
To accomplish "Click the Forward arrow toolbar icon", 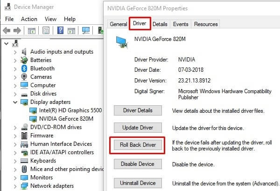I will pyautogui.click(x=17, y=30).
